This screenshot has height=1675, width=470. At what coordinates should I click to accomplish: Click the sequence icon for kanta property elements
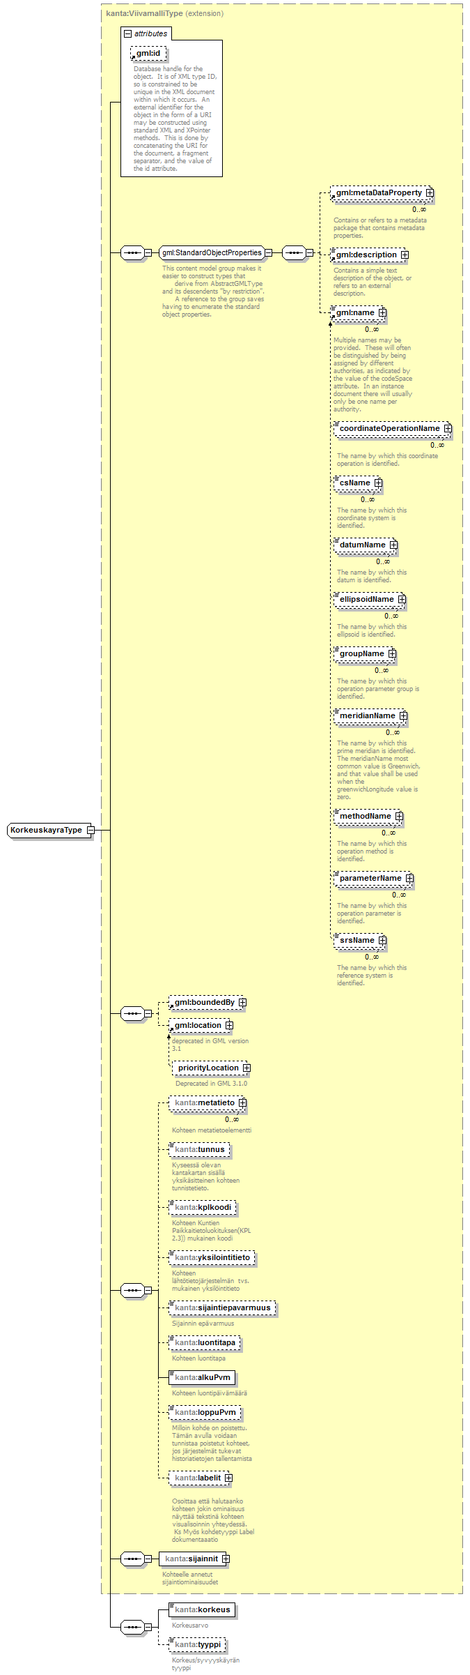pyautogui.click(x=132, y=1291)
